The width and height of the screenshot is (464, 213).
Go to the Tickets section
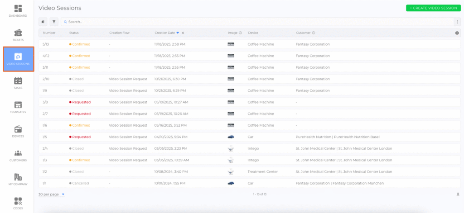[18, 35]
